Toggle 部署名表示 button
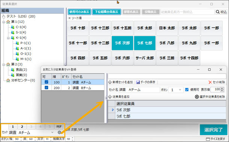 click(131, 12)
